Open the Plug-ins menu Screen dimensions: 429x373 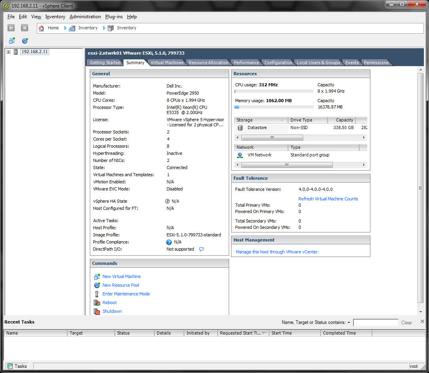point(114,17)
